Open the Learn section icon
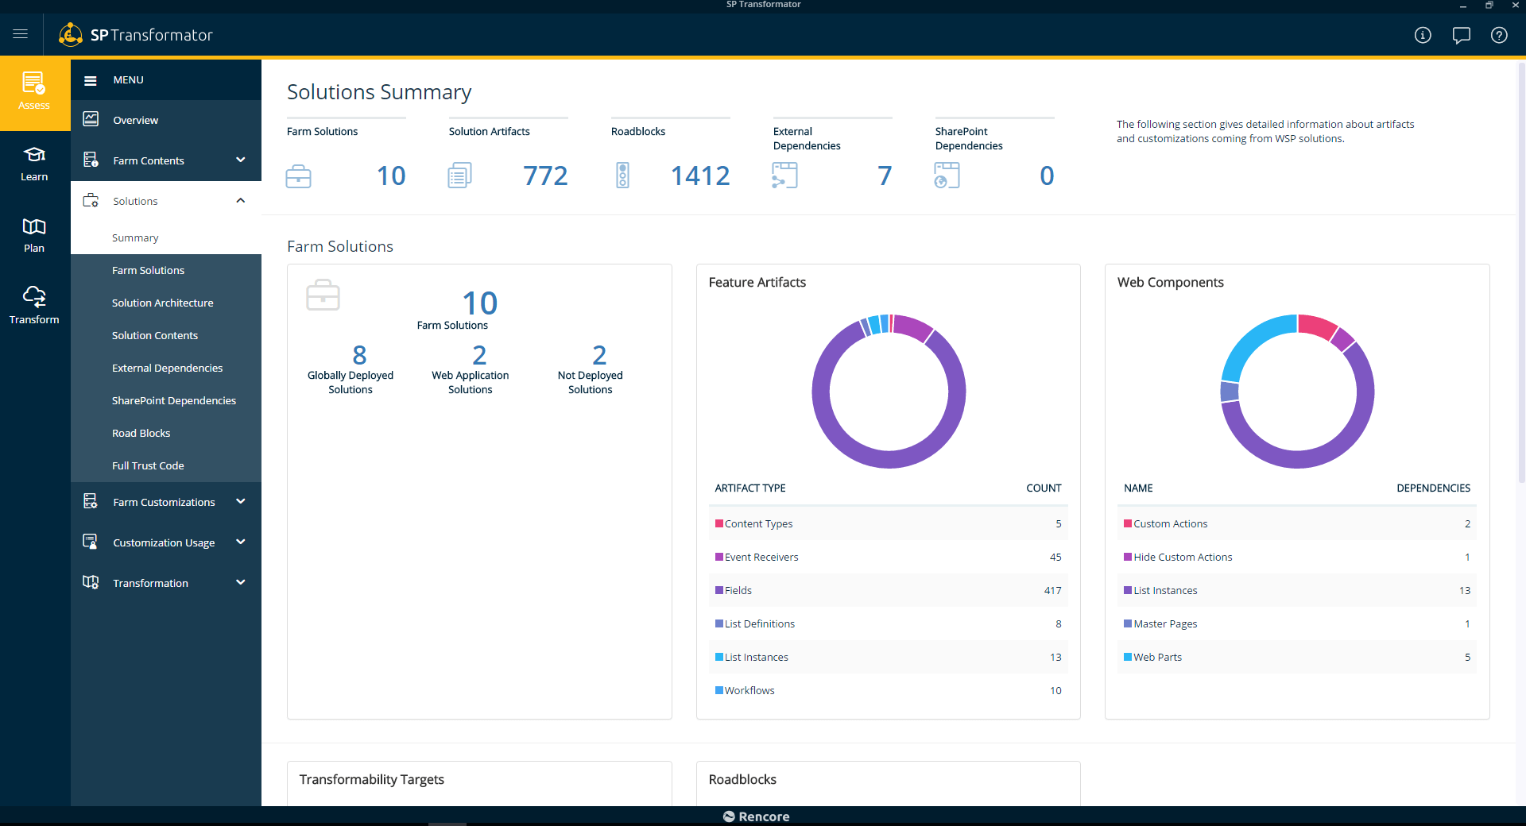The image size is (1526, 826). [x=34, y=164]
